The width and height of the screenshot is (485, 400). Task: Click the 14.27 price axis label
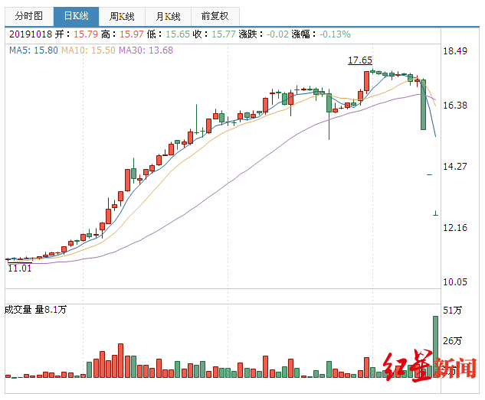(455, 167)
